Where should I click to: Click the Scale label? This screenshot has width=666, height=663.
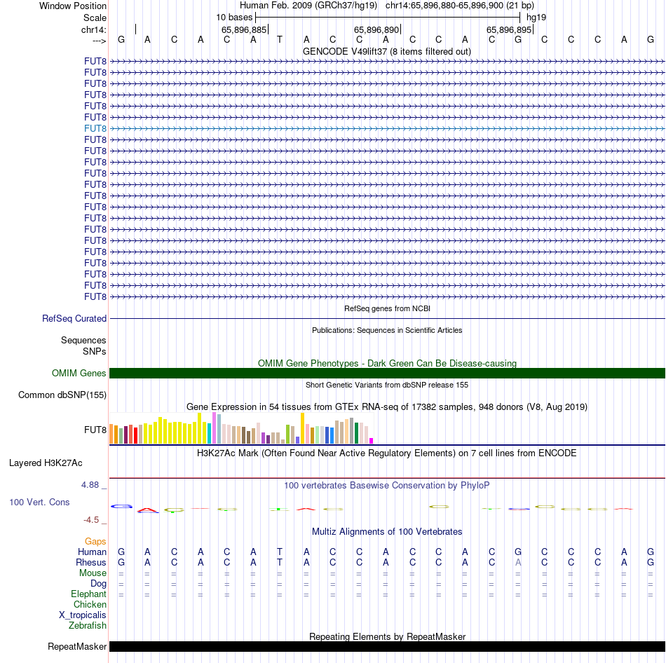pos(95,18)
